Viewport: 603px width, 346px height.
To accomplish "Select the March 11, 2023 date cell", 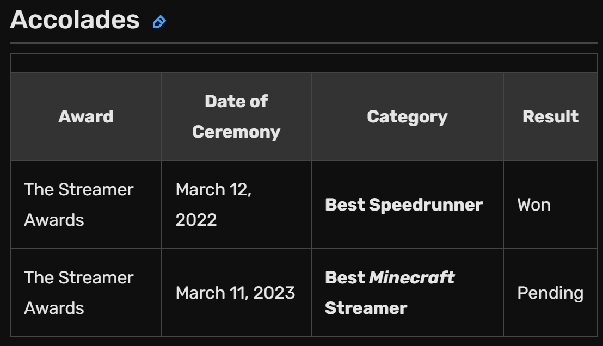I will pyautogui.click(x=235, y=293).
